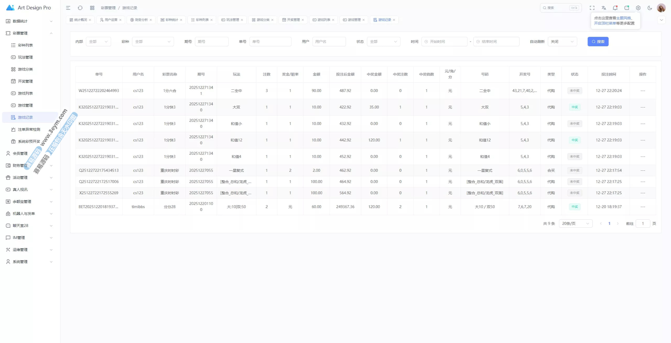Viewport: 671px width, 343px height.
Task: Open 注单异常检测 in the sidebar
Action: point(29,129)
